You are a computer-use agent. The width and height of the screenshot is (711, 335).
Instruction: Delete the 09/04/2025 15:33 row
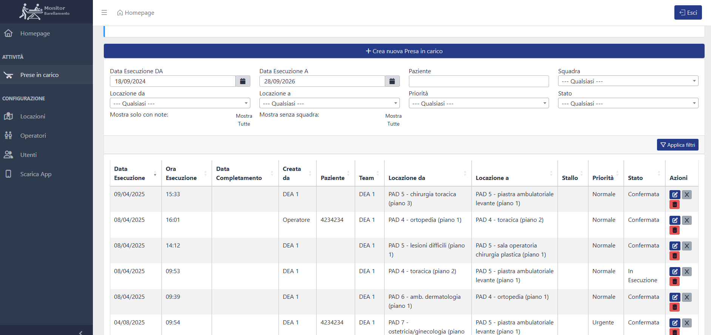(x=675, y=204)
